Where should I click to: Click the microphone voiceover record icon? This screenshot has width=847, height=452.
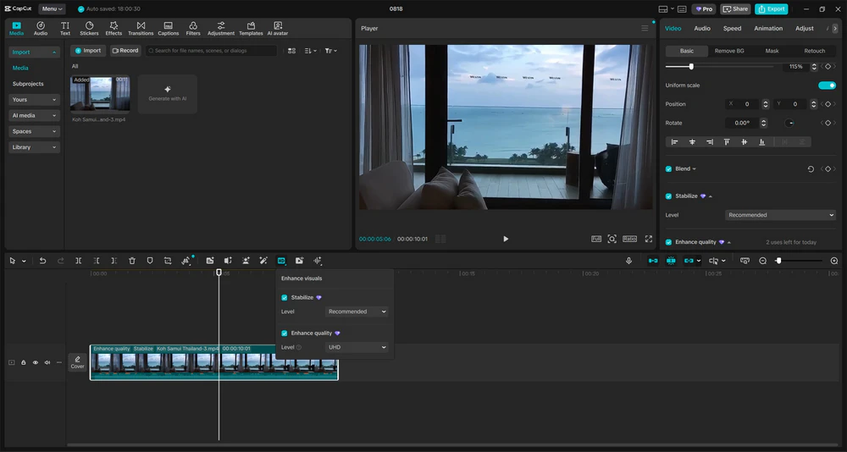click(628, 261)
